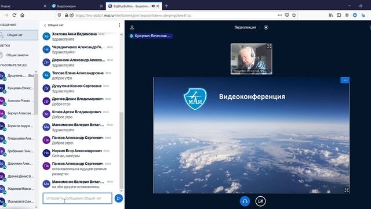The width and height of the screenshot is (371, 209).
Task: Open the Firefox account icon
Action: (347, 15)
